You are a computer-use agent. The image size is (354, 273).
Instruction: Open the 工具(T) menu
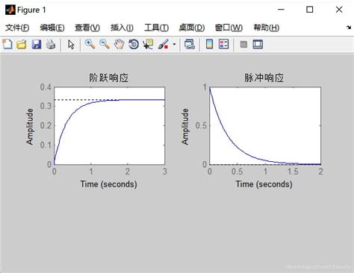pos(157,28)
